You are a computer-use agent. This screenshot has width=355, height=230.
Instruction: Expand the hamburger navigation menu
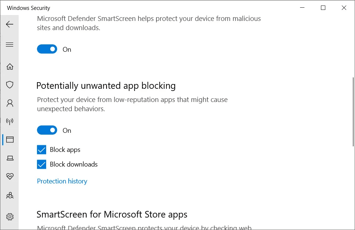[10, 44]
